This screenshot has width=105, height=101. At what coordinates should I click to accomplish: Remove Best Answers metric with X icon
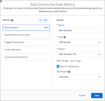pos(48,28)
